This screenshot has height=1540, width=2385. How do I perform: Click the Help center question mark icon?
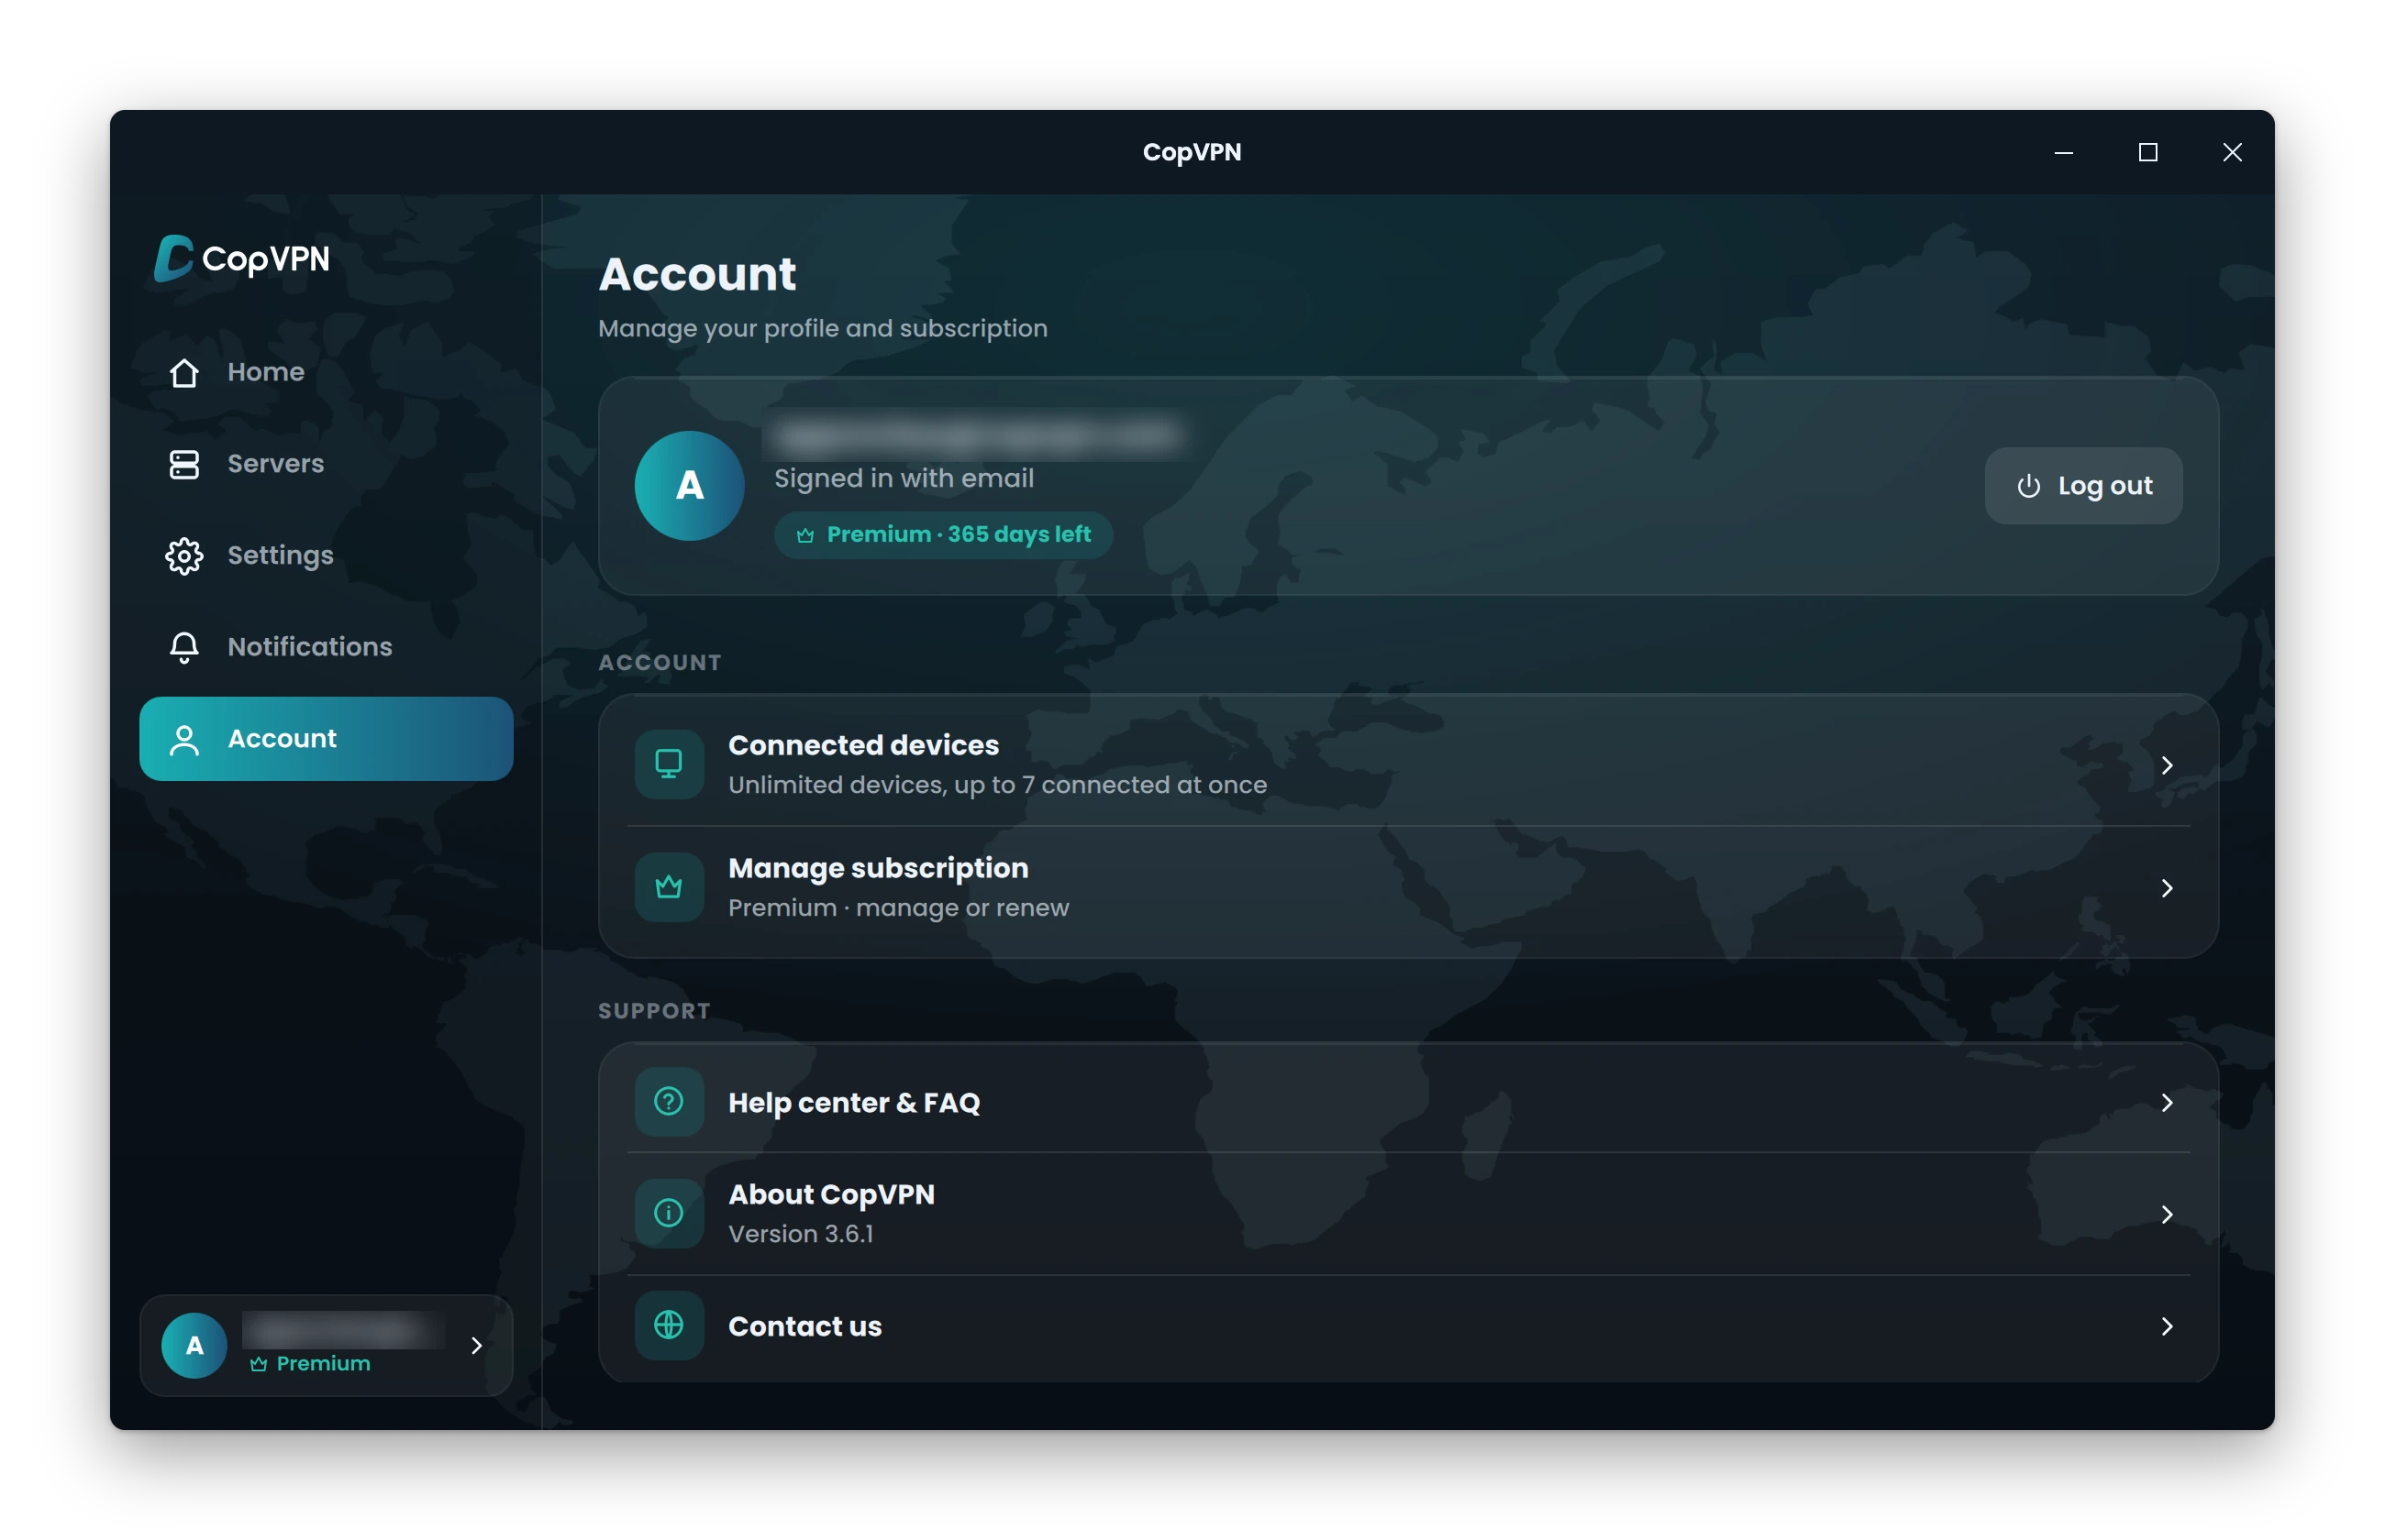(669, 1102)
